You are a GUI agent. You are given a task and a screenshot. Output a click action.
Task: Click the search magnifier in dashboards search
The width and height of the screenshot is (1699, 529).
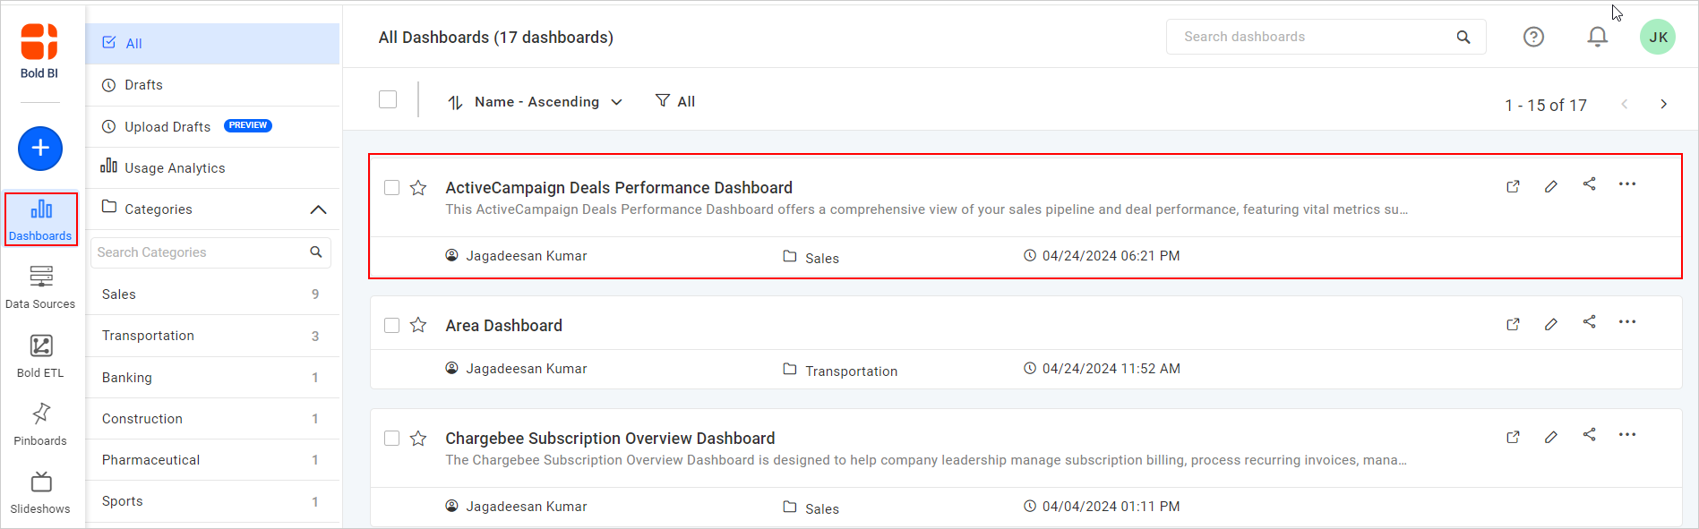1463,37
